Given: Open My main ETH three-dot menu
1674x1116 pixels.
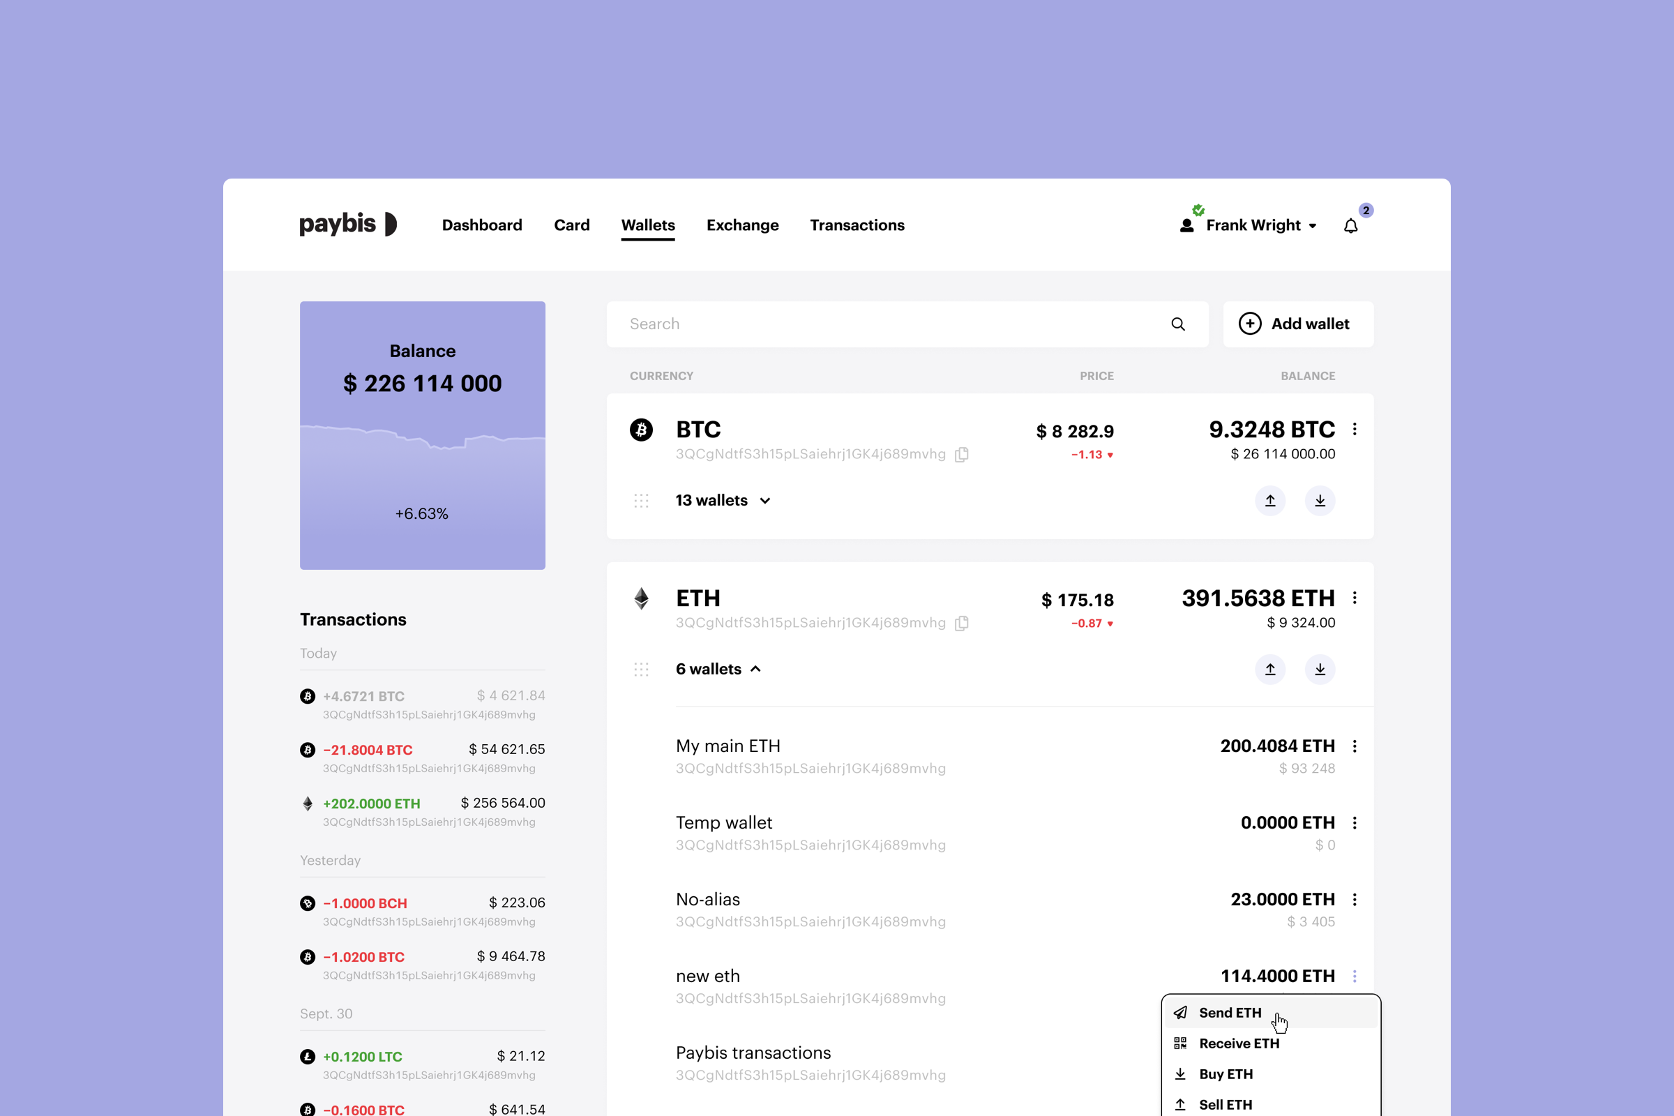Looking at the screenshot, I should [1355, 746].
